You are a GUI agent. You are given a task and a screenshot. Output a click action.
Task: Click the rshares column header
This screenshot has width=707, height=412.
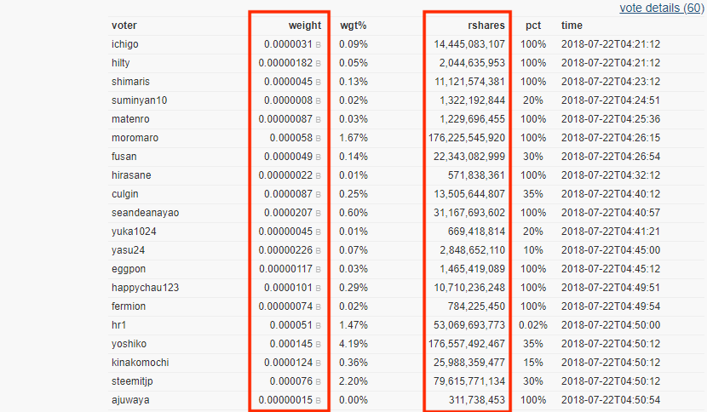[486, 26]
